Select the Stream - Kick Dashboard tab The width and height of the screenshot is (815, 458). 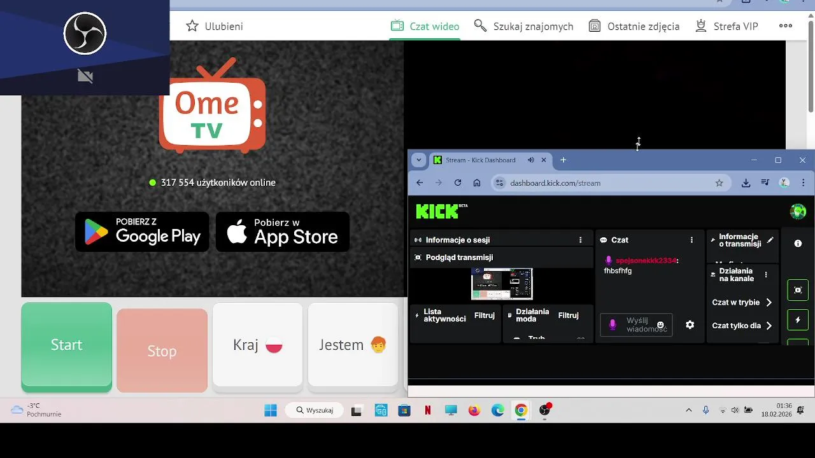click(481, 160)
